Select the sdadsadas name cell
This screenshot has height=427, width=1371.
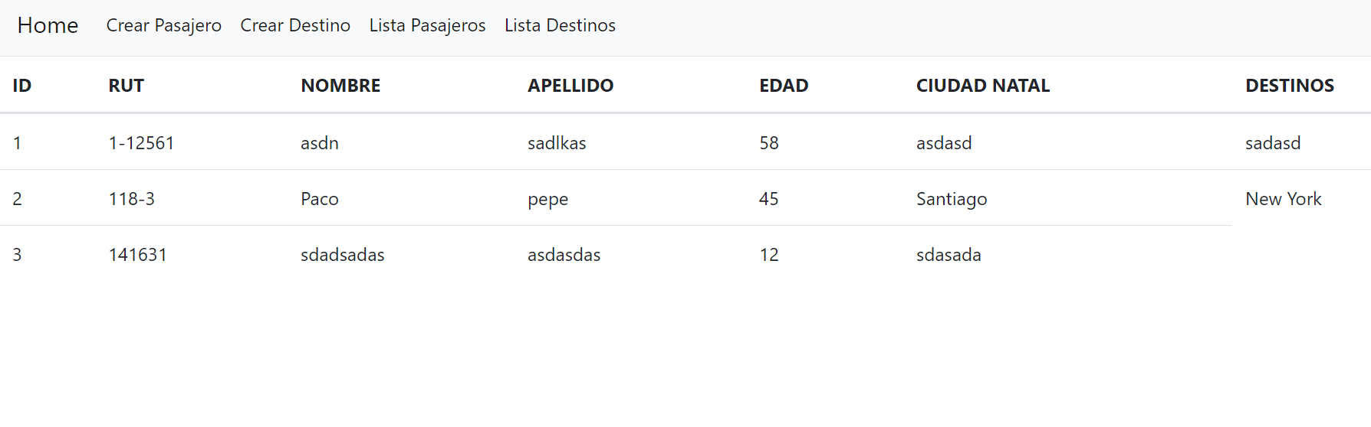point(343,255)
